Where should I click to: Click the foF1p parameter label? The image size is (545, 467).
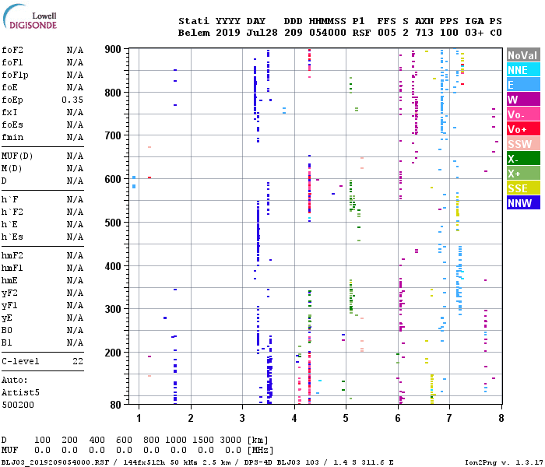click(x=15, y=75)
